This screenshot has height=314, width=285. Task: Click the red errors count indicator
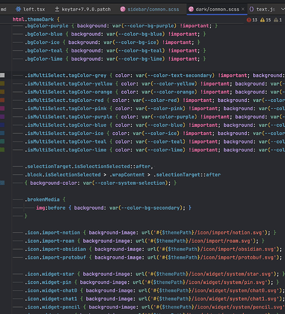point(252,20)
